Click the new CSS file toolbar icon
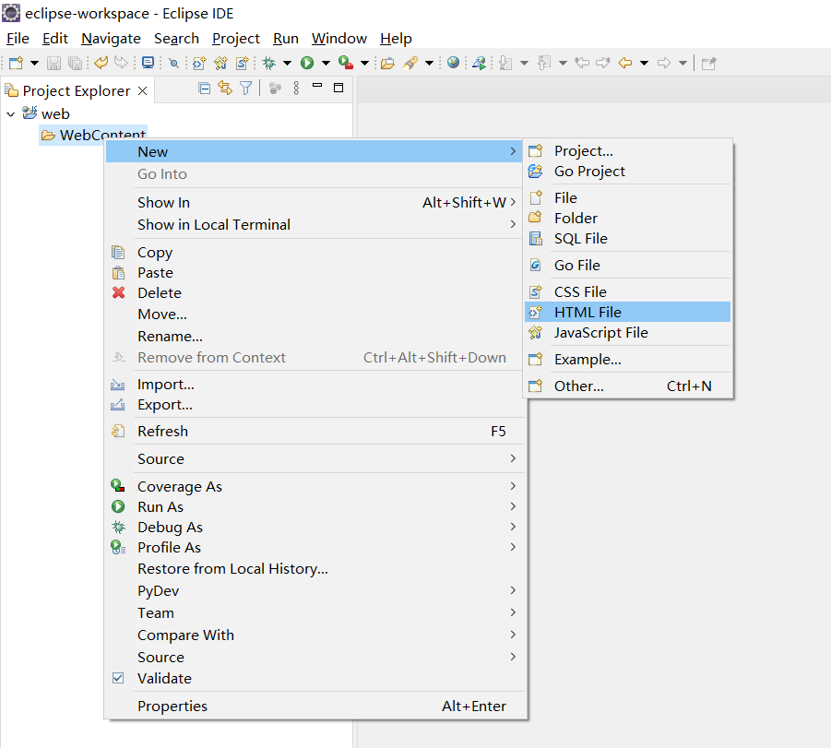The image size is (831, 748). pyautogui.click(x=243, y=63)
